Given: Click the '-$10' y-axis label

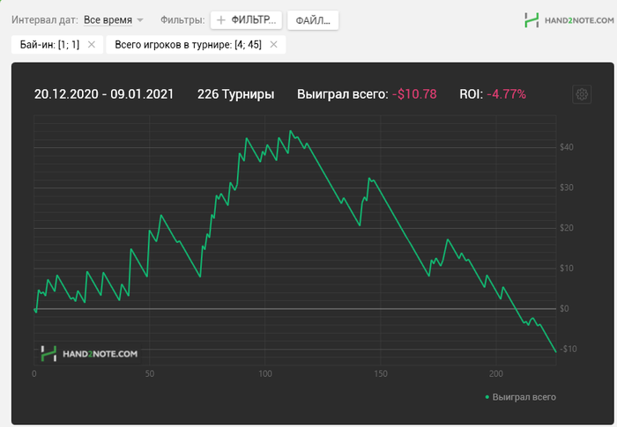Looking at the screenshot, I should pyautogui.click(x=569, y=350).
